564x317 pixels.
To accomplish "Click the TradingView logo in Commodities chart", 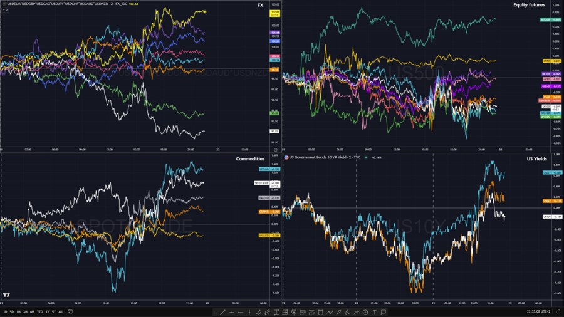I will coord(6,295).
